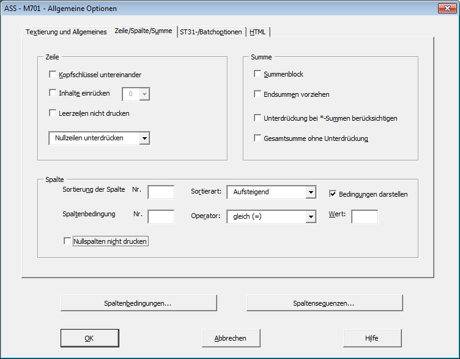Viewport: 460px width, 359px height.
Task: Open the Spaltenbedingungen... dialog button
Action: point(139,303)
